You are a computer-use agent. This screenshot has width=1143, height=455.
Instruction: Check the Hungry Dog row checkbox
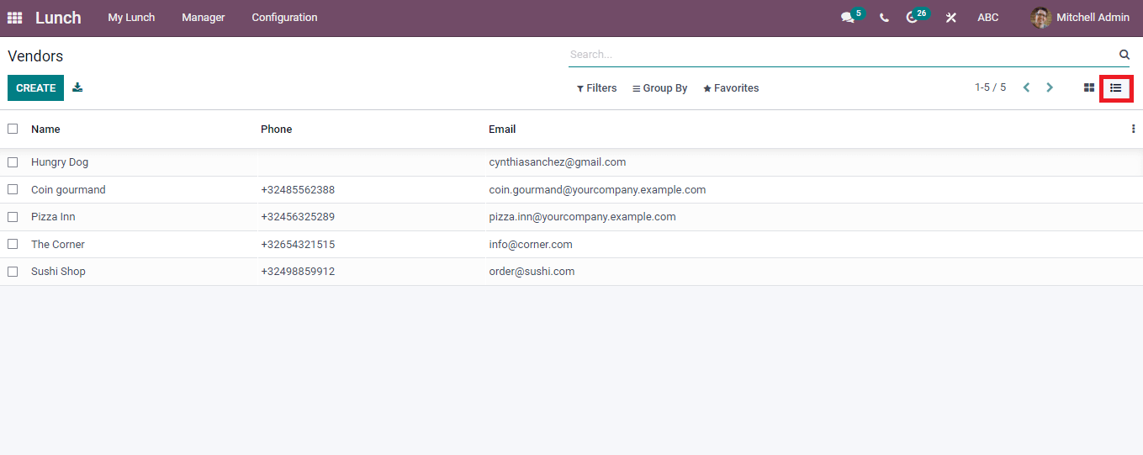(13, 162)
